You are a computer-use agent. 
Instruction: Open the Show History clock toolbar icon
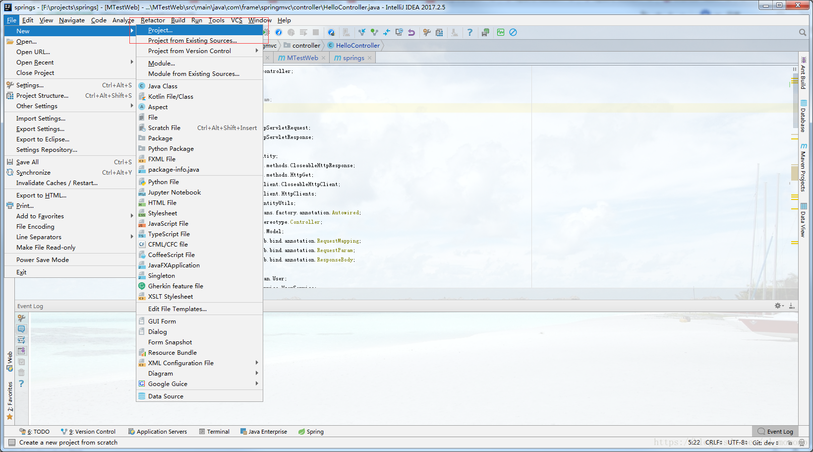399,32
